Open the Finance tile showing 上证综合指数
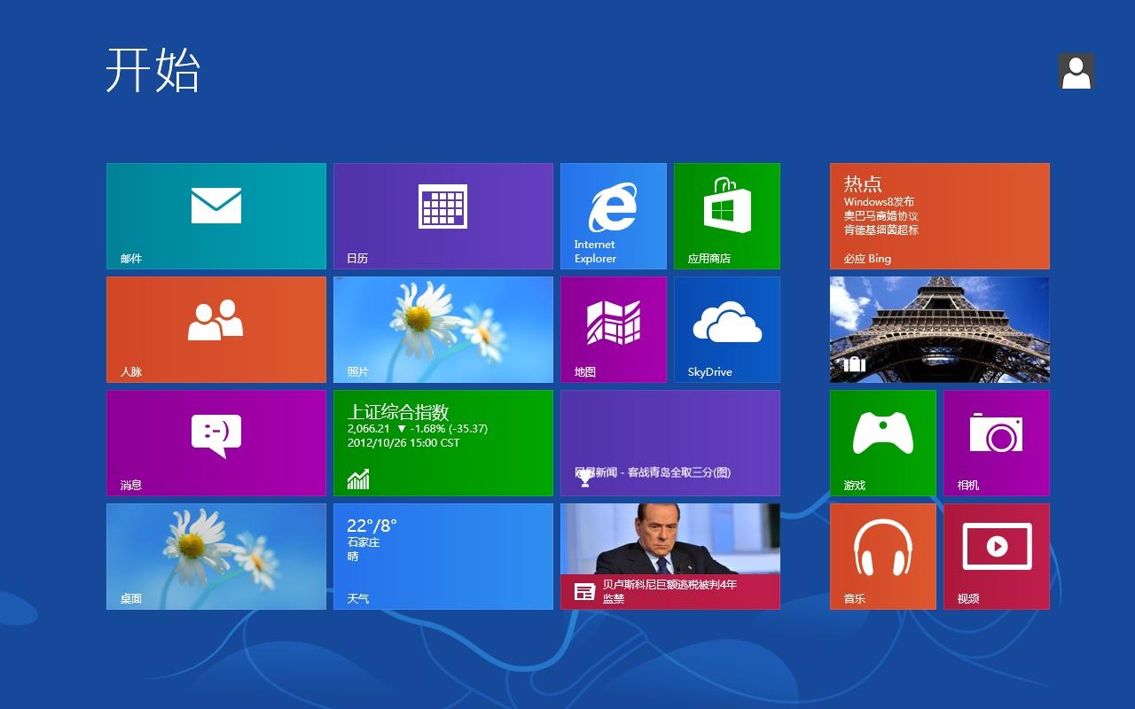1135x709 pixels. point(443,442)
